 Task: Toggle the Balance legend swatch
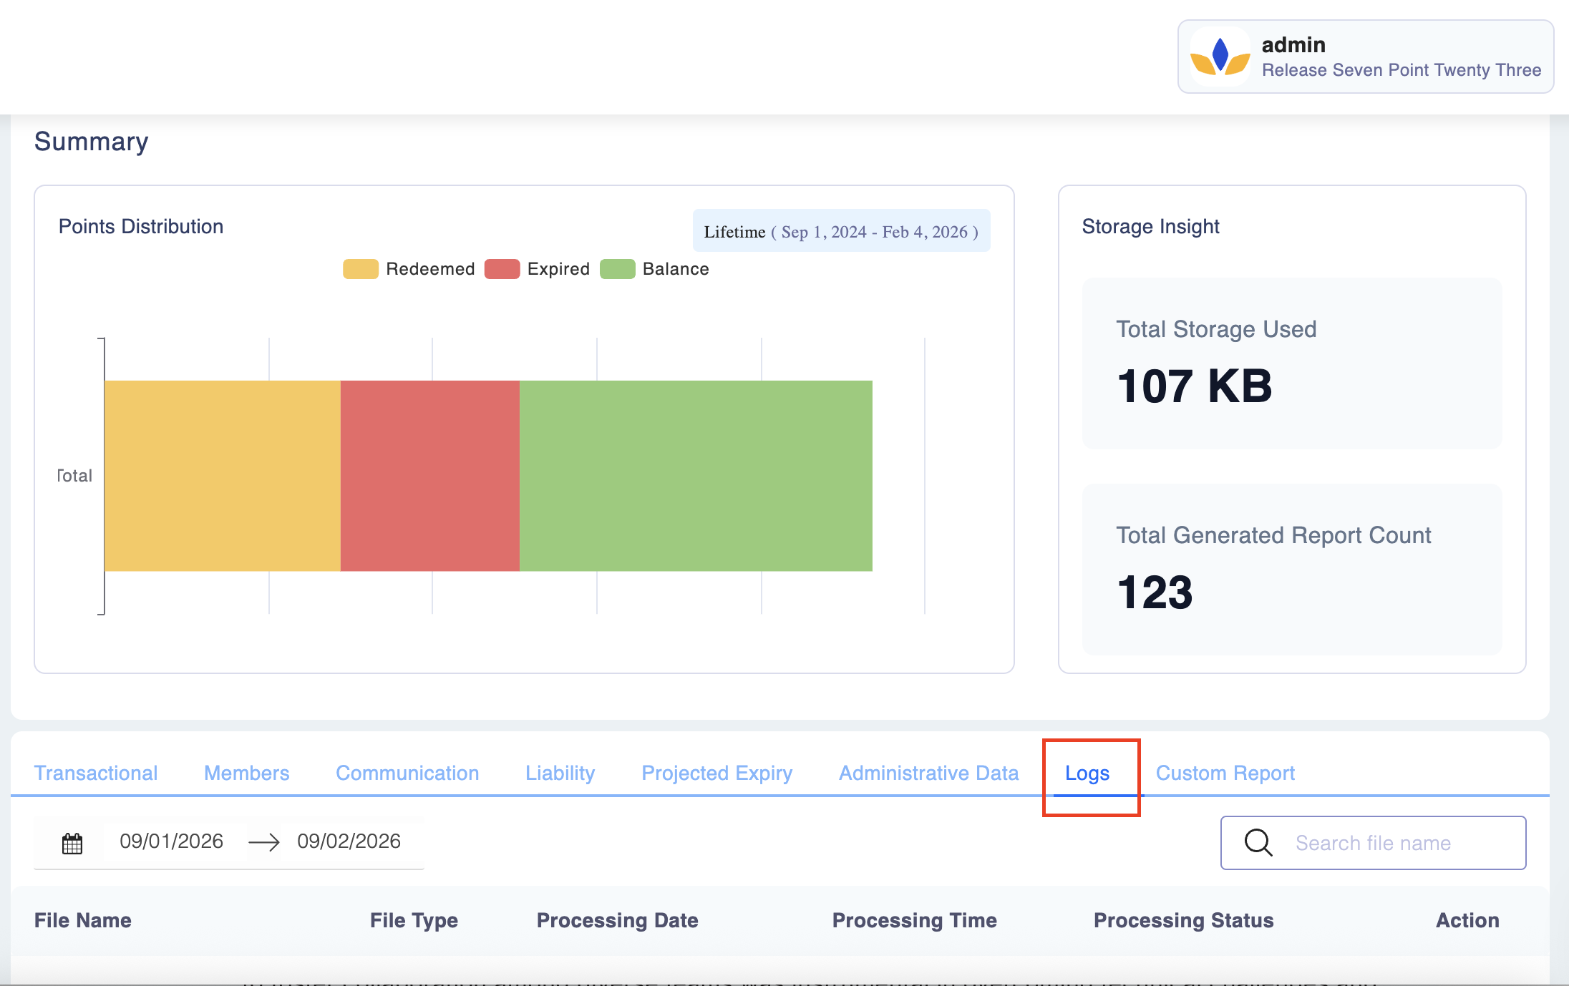tap(617, 269)
